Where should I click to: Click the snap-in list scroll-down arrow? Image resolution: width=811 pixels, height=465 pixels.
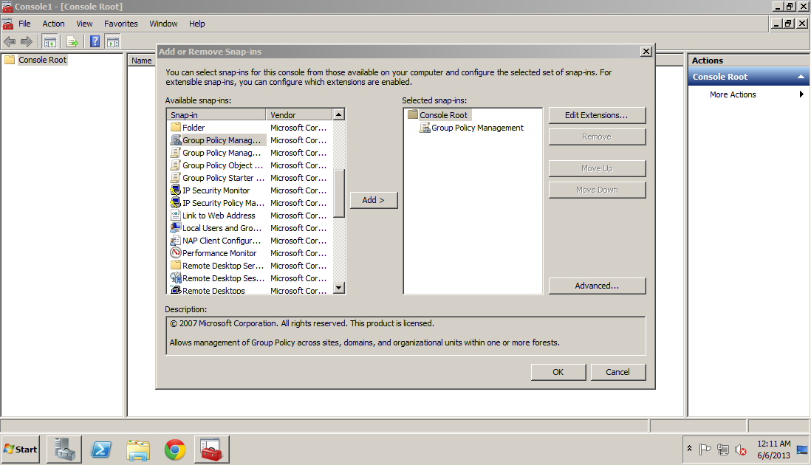click(339, 288)
